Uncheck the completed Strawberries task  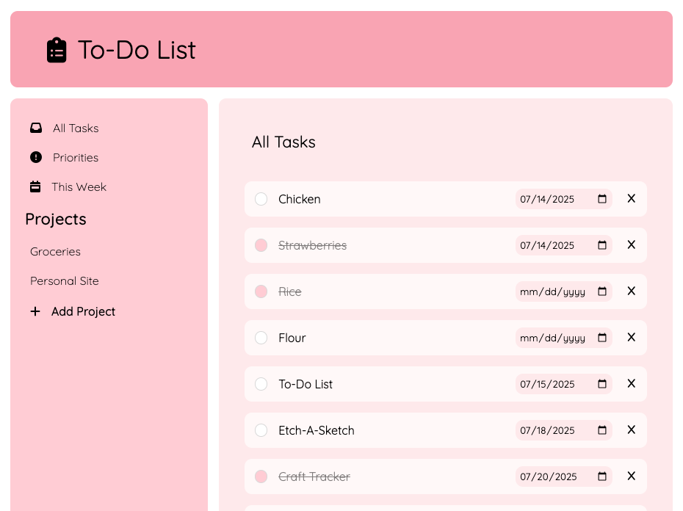pos(261,245)
